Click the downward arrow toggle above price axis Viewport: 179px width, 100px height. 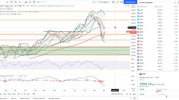[x=126, y=6]
